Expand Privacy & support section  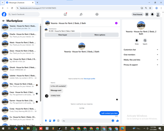click(141, 65)
